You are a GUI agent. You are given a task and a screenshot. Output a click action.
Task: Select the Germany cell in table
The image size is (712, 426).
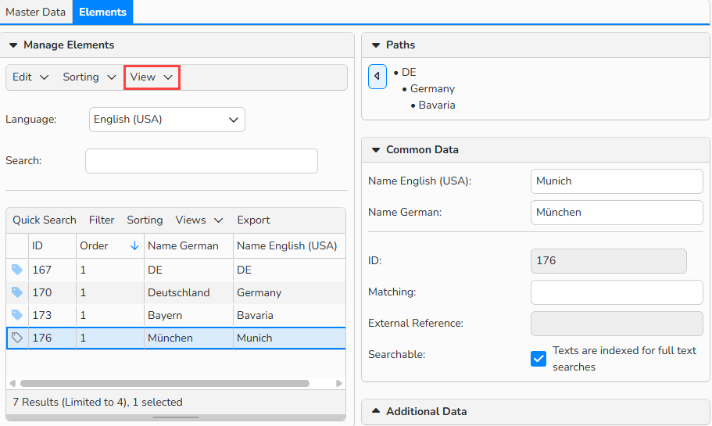tap(289, 292)
